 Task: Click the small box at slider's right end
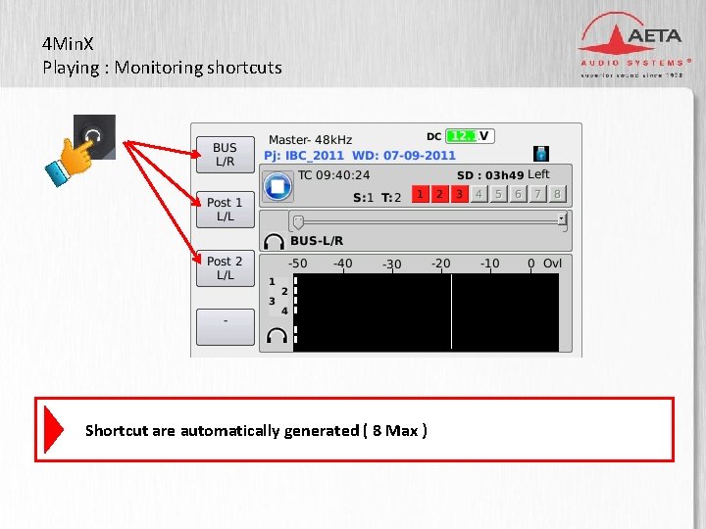[x=562, y=219]
